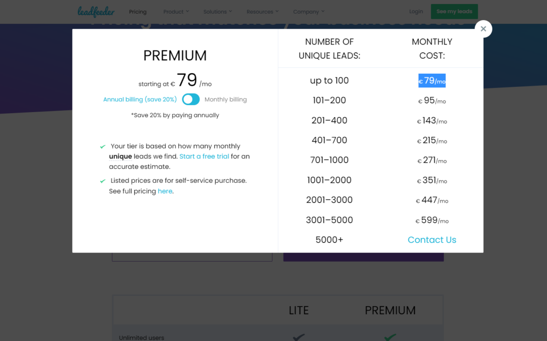Select the Annual billing (save 20%) label
The image size is (547, 341).
click(x=140, y=100)
